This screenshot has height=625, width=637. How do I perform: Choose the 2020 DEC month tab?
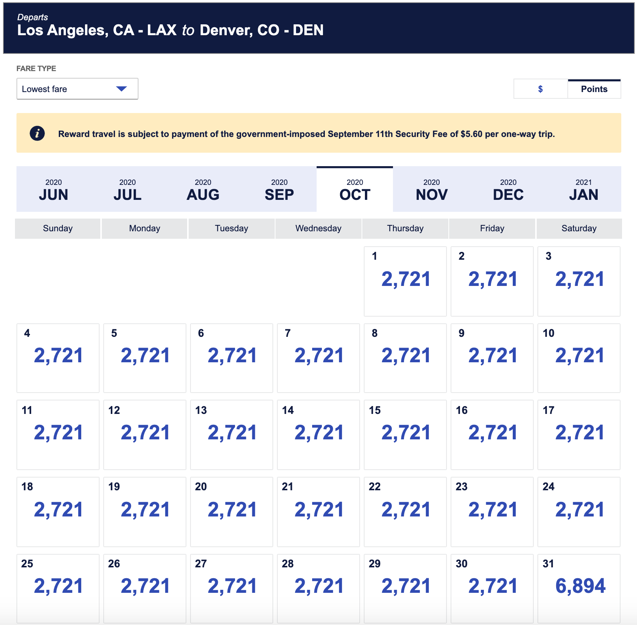point(508,189)
